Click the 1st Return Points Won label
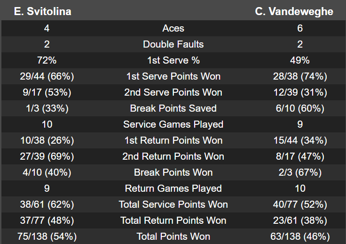 pyautogui.click(x=173, y=140)
